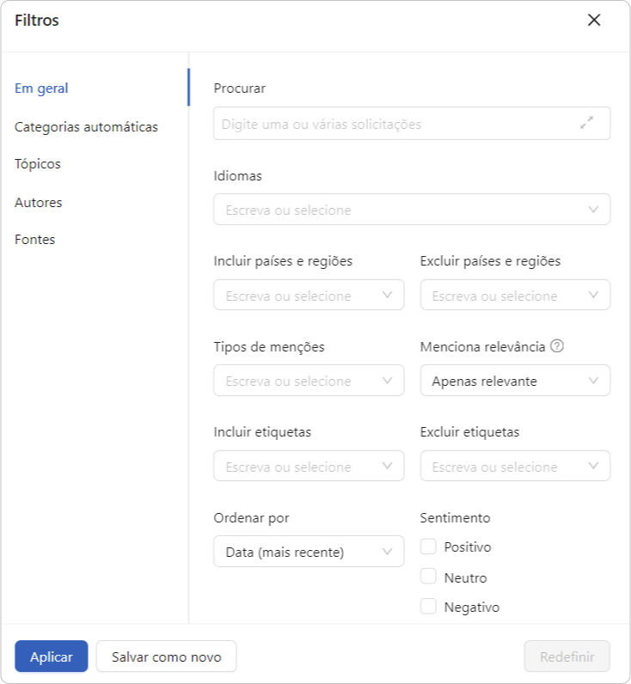Change the Apenas relevante relevance dropdown
The height and width of the screenshot is (684, 631).
[515, 381]
